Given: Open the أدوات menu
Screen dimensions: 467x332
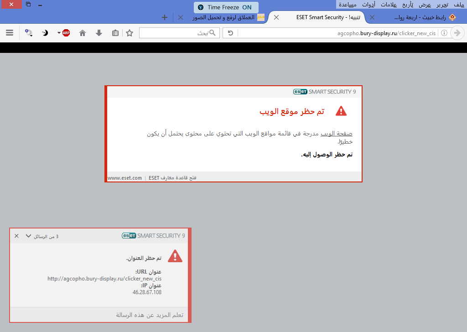Looking at the screenshot, I should pyautogui.click(x=368, y=5).
